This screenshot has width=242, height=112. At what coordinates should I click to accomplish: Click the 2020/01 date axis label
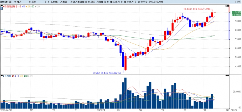(101, 110)
